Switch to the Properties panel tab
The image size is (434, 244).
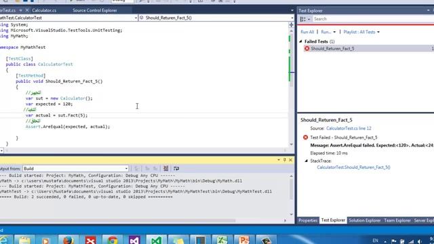[x=308, y=220]
